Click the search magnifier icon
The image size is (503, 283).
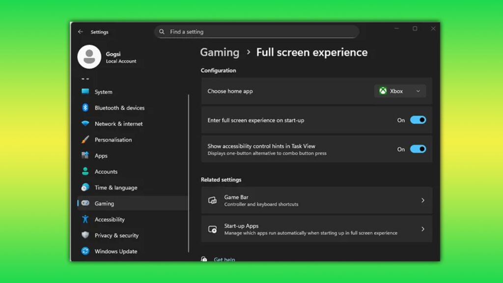click(162, 32)
